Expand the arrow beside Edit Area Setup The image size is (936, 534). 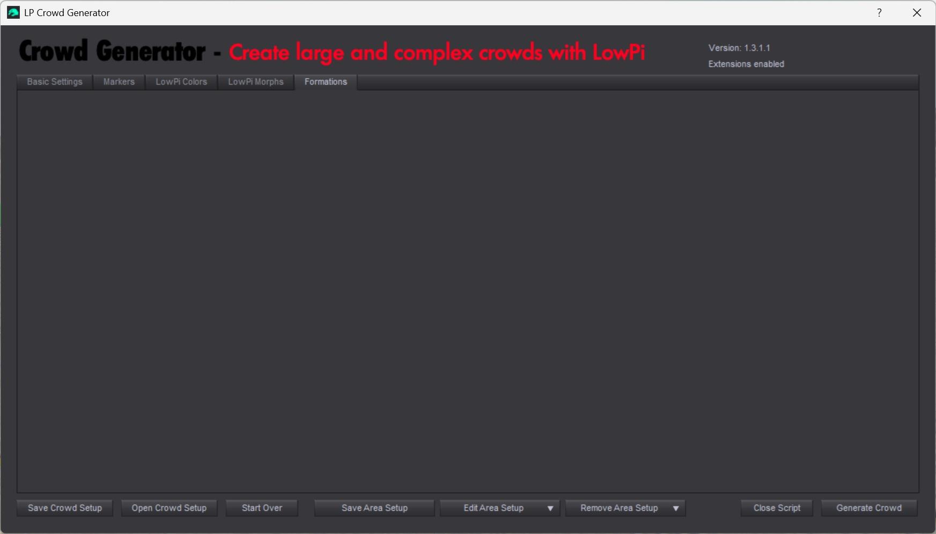[x=550, y=508]
